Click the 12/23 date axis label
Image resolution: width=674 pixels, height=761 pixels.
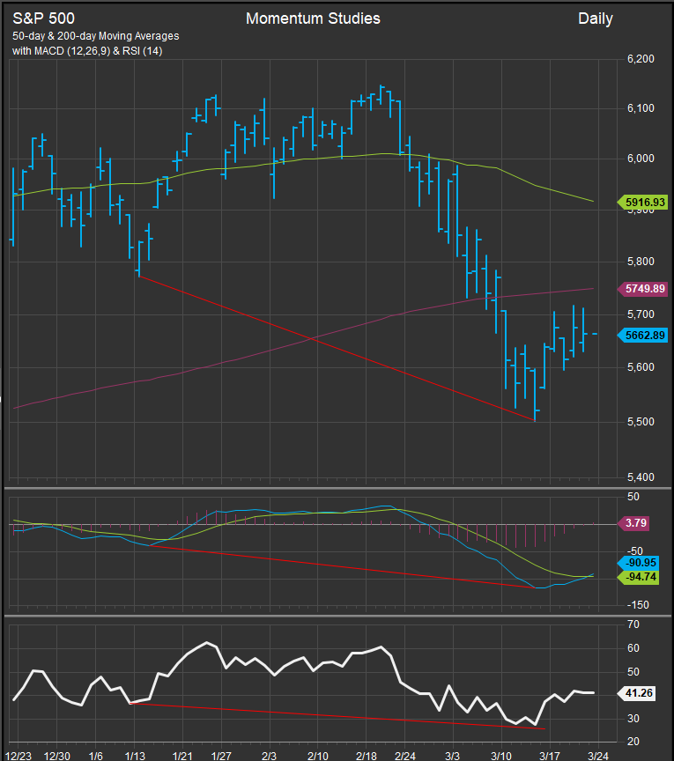19,756
